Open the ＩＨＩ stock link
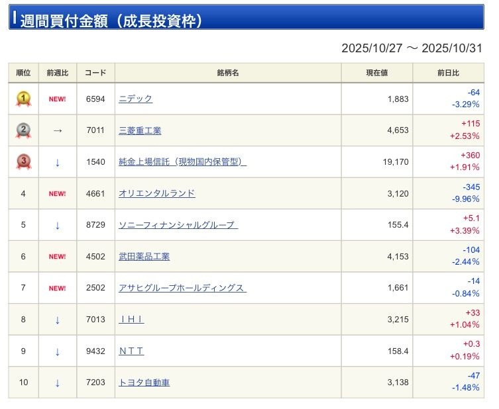The width and height of the screenshot is (499, 409). click(x=131, y=320)
